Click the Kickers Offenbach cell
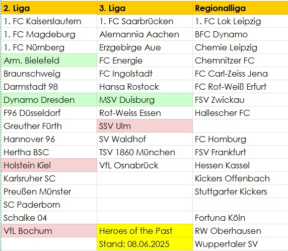Viewport: 288px width, 251px height. pos(241,178)
